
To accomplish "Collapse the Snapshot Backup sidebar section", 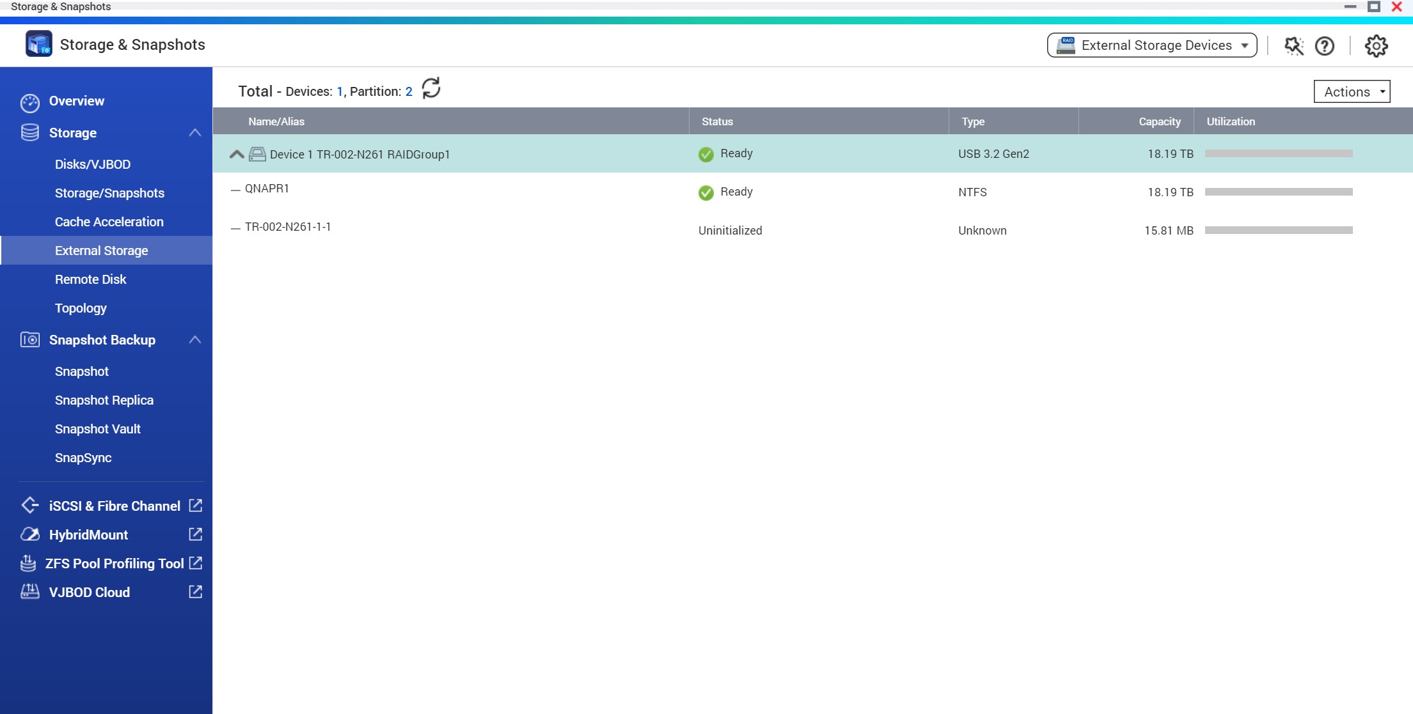I will tap(195, 340).
